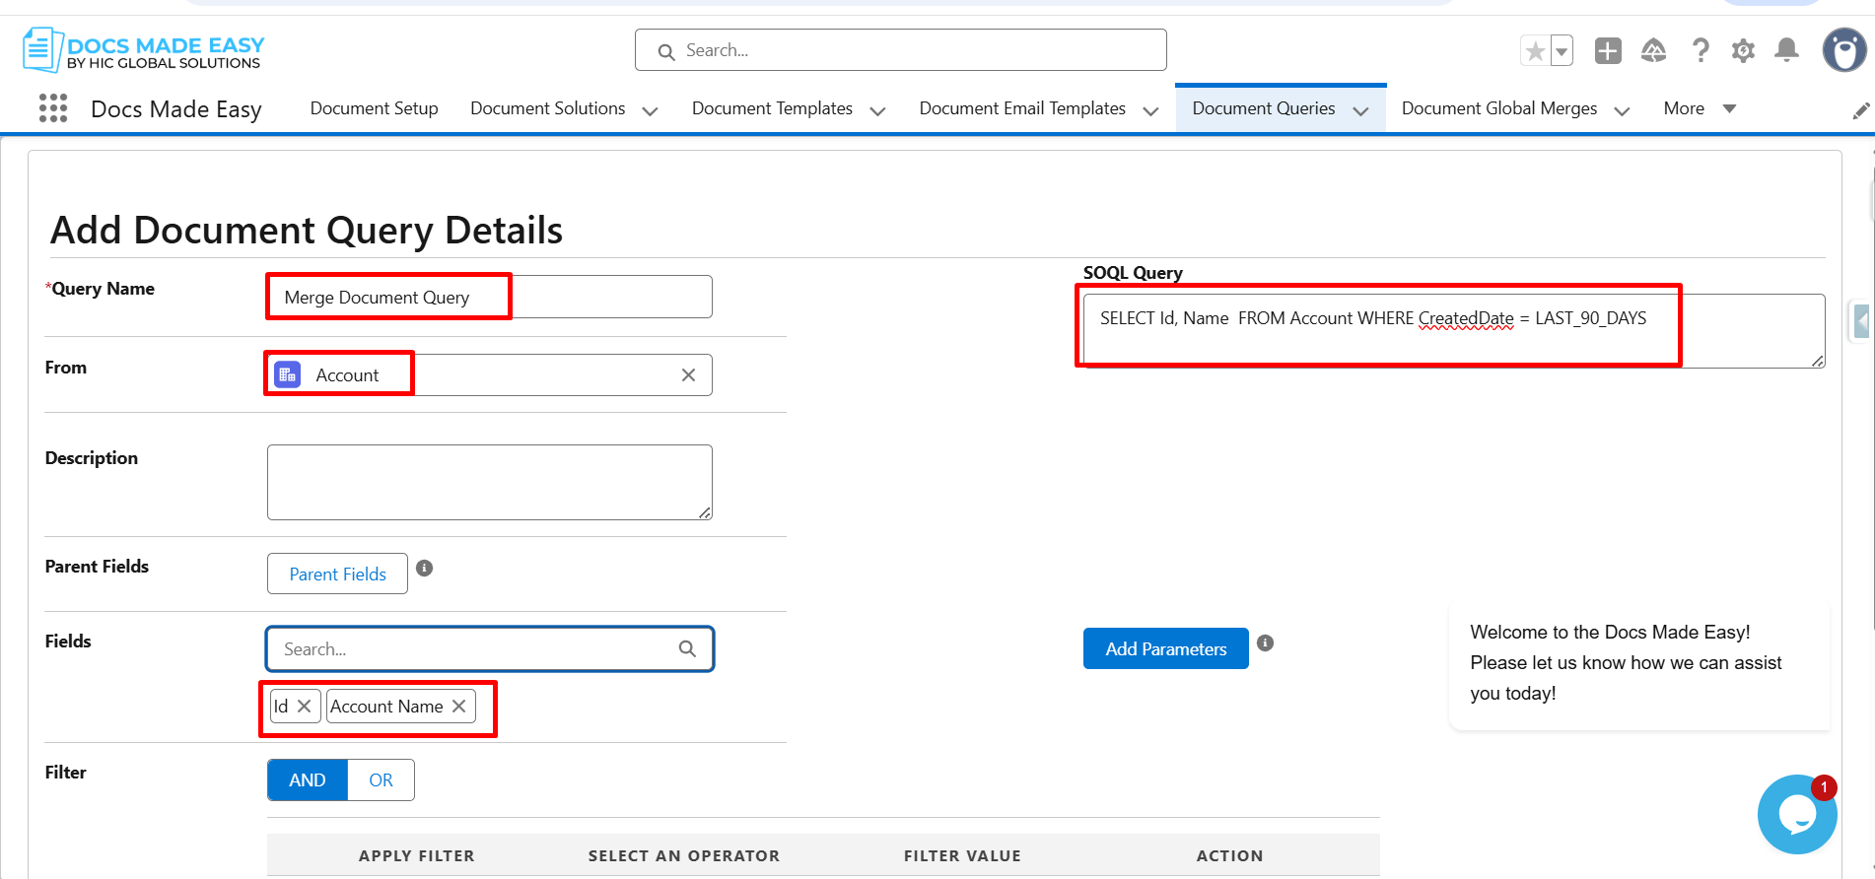
Task: Click the Add Parameters button
Action: (1165, 648)
